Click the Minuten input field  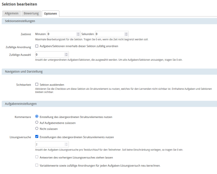(x=64, y=34)
